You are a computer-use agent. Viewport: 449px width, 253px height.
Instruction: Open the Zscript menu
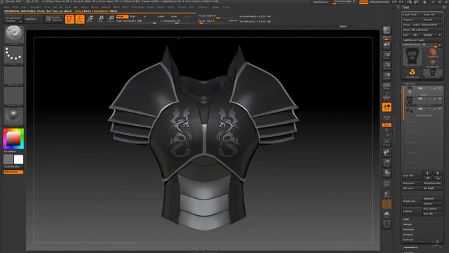226,7
